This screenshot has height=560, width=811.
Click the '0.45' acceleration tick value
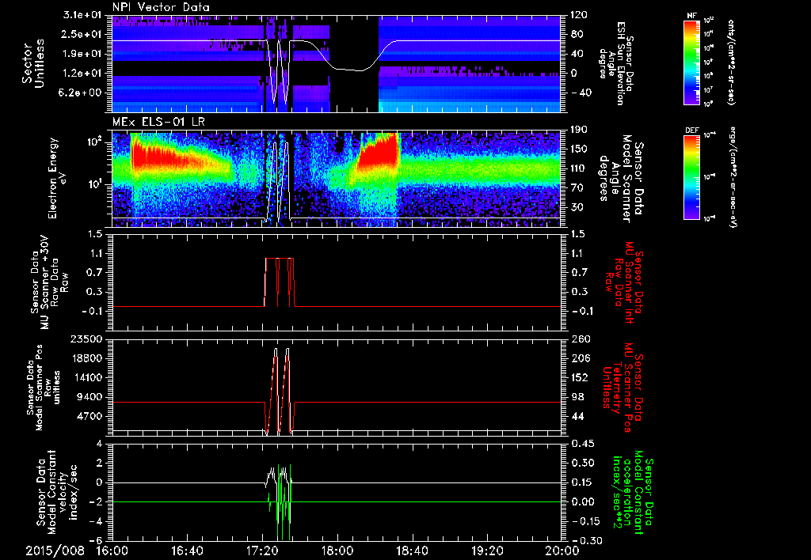point(583,444)
